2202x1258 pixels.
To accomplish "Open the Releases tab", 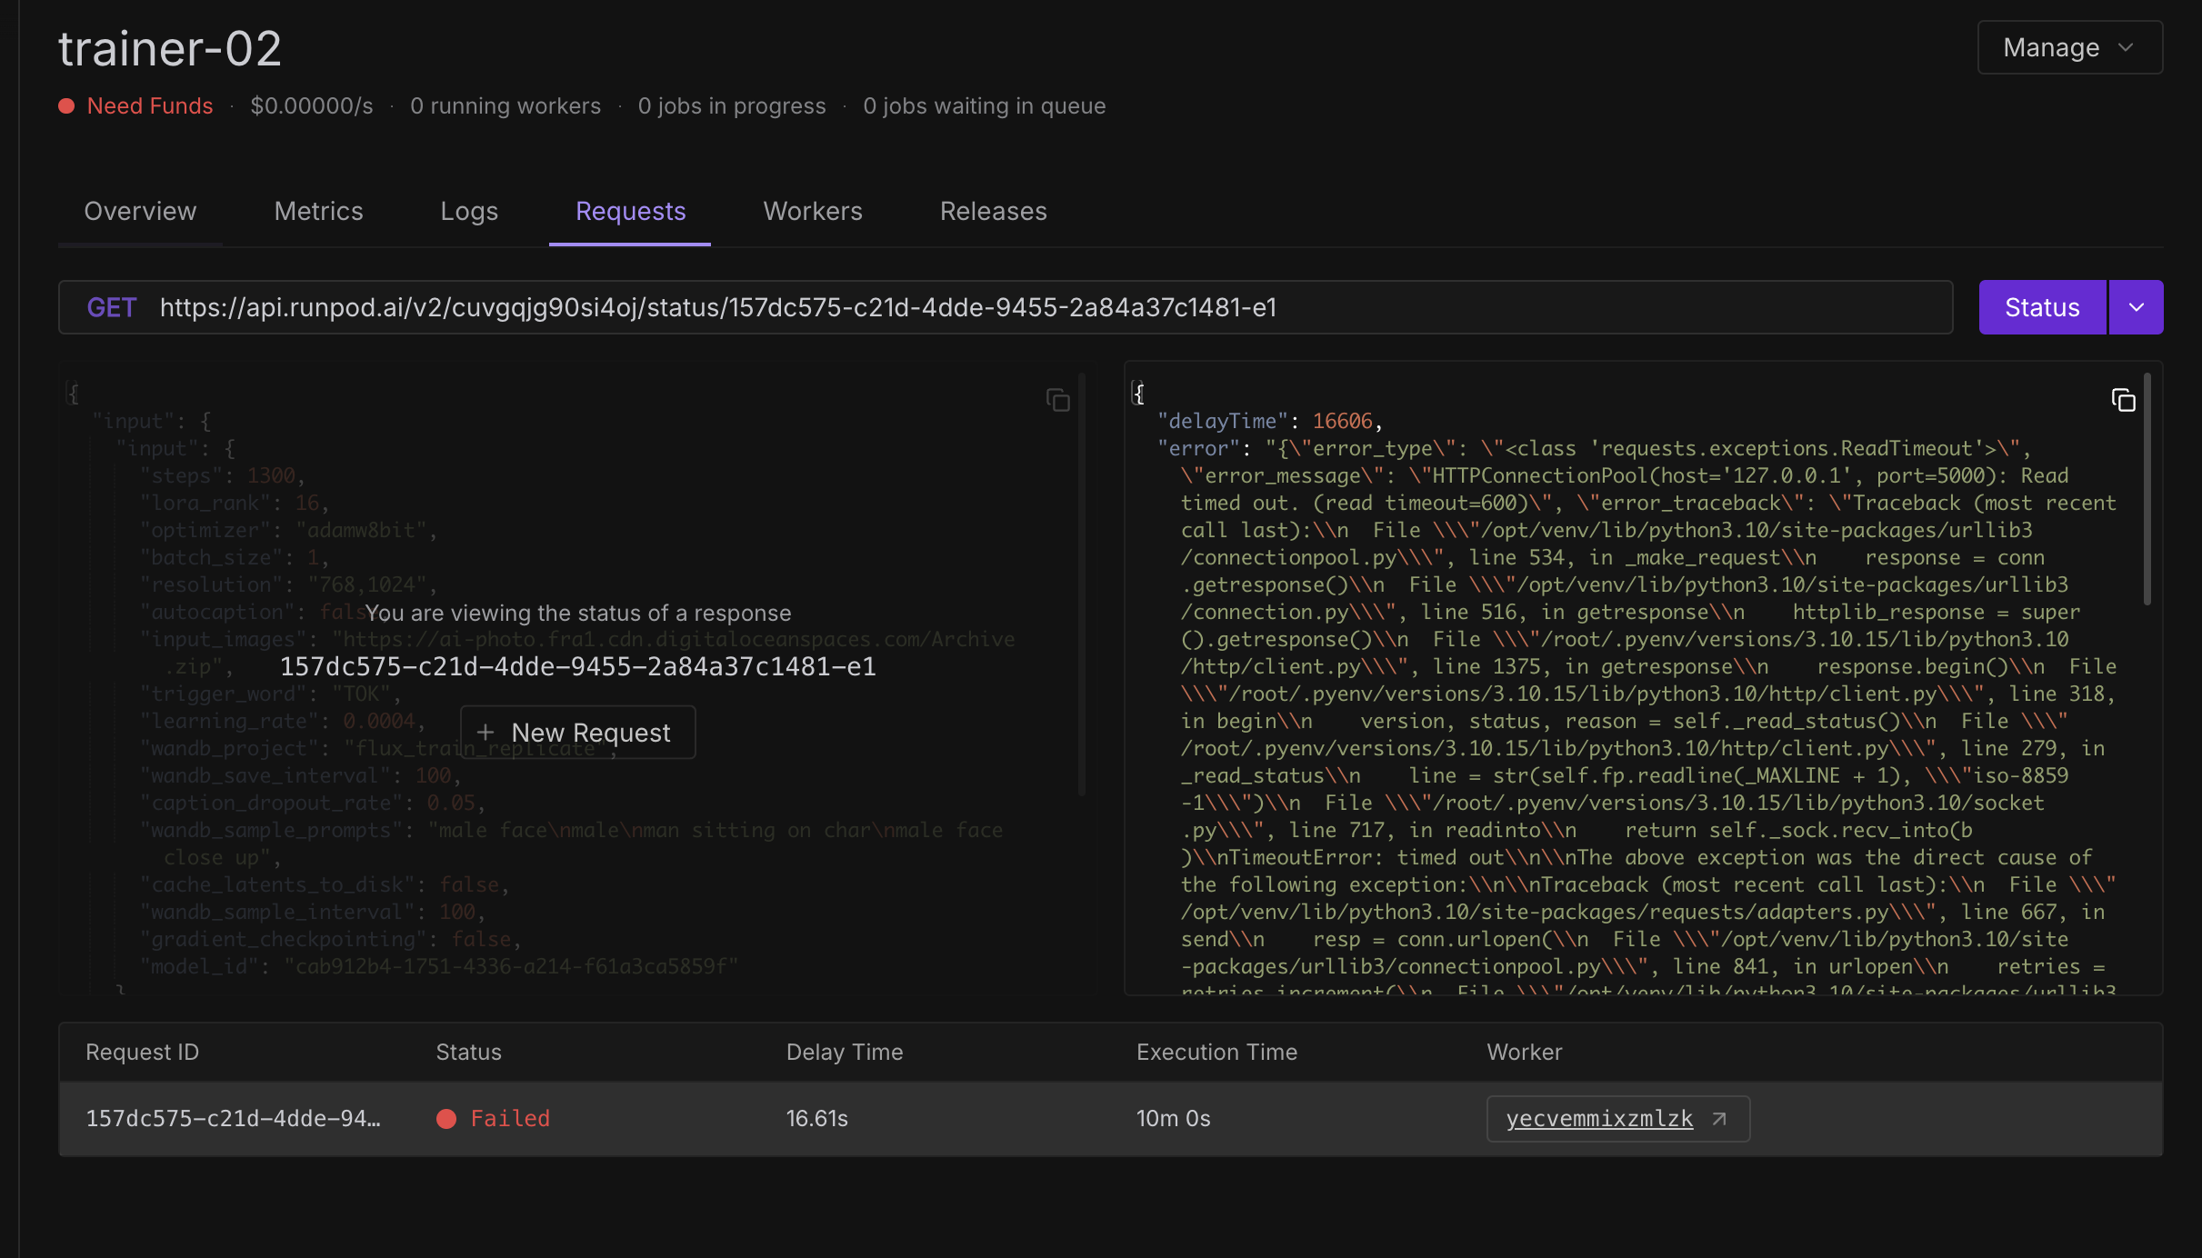I will (x=993, y=211).
